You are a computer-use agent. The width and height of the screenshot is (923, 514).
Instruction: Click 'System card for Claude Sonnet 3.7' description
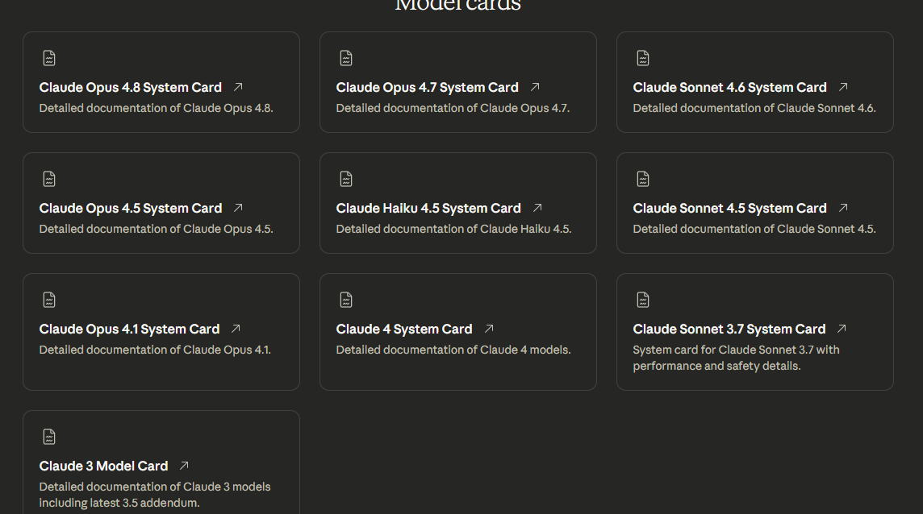[x=736, y=358]
